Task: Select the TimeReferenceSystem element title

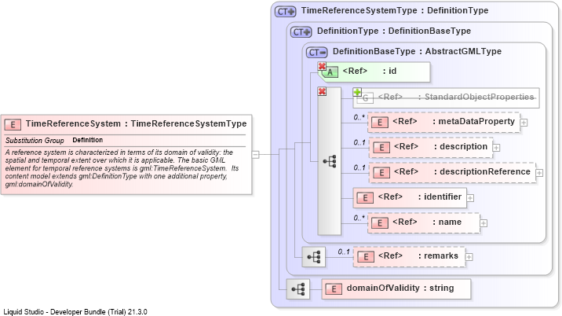Action: pos(136,124)
